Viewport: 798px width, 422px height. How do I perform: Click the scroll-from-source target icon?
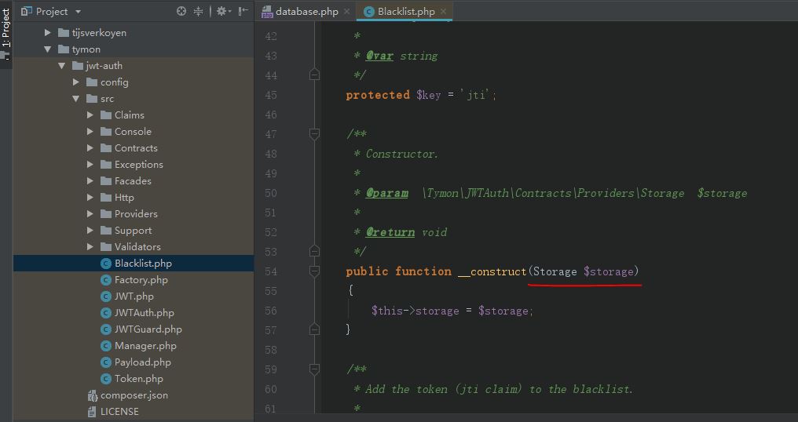point(181,11)
